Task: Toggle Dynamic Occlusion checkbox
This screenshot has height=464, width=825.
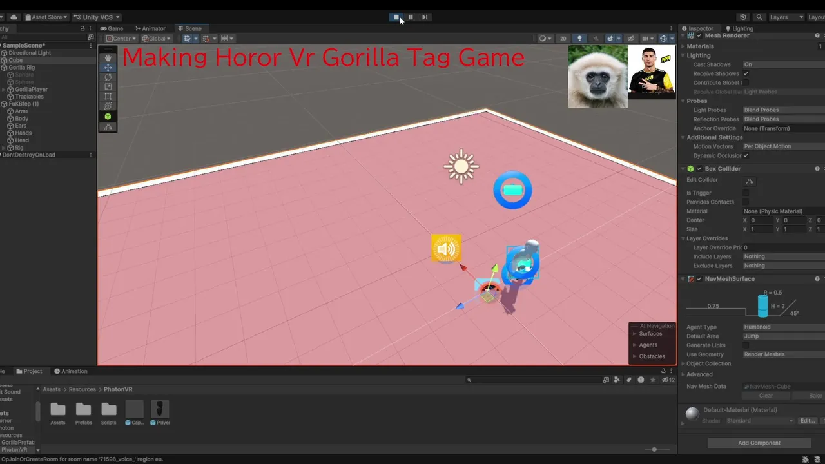Action: pyautogui.click(x=746, y=155)
